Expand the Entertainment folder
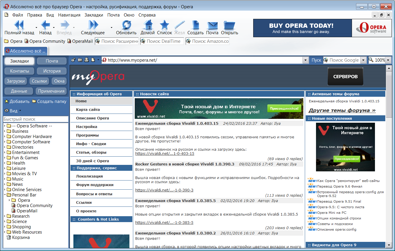Screen dimensions: 395x251 click(5, 152)
